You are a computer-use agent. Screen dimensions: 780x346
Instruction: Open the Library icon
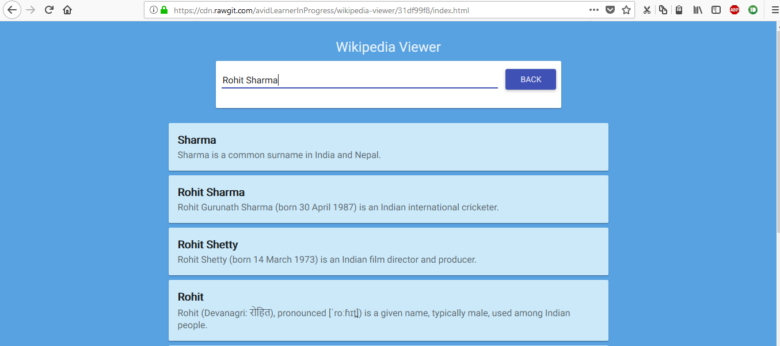point(697,10)
